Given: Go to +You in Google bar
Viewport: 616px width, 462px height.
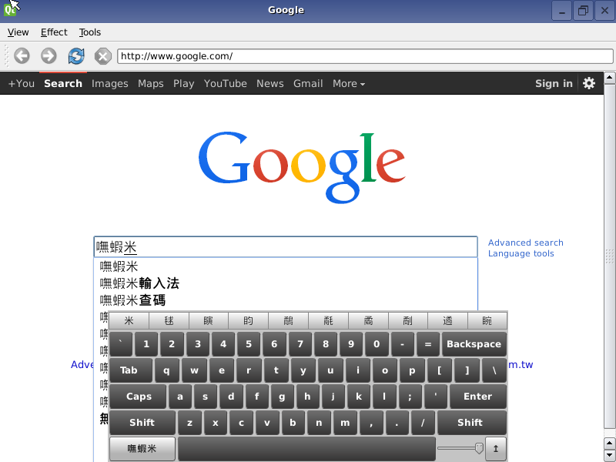Looking at the screenshot, I should pyautogui.click(x=22, y=84).
